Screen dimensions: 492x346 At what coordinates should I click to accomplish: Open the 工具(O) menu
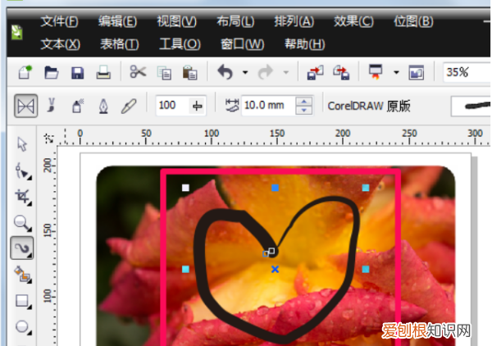tap(180, 43)
